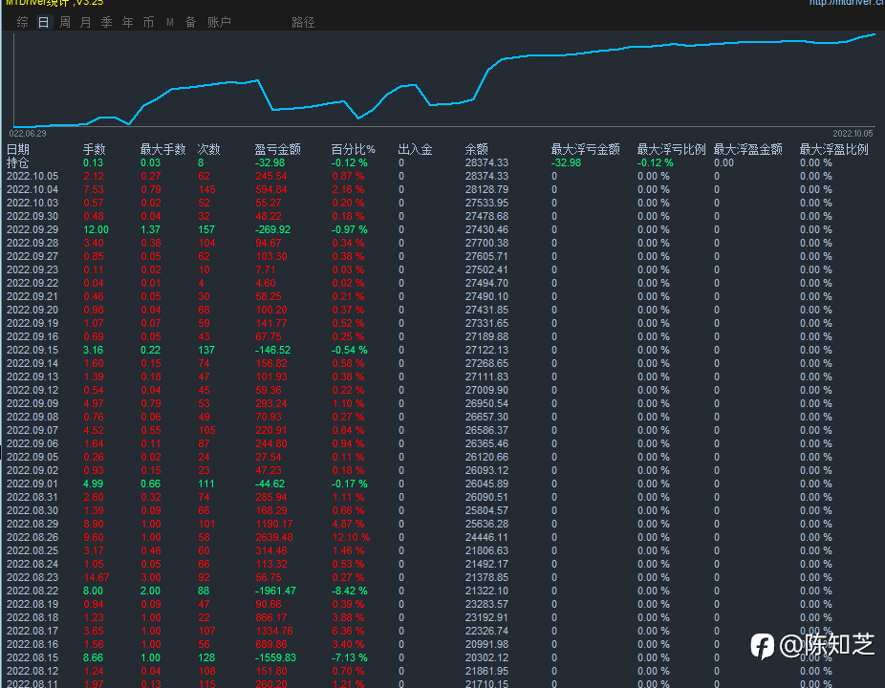Switch to the 综 summary tab
Screen dimensions: 885x688
tap(22, 22)
